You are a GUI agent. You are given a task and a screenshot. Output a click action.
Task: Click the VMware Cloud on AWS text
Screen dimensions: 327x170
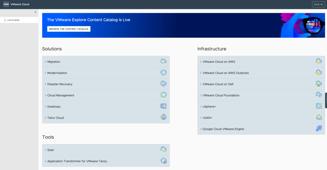tap(219, 62)
